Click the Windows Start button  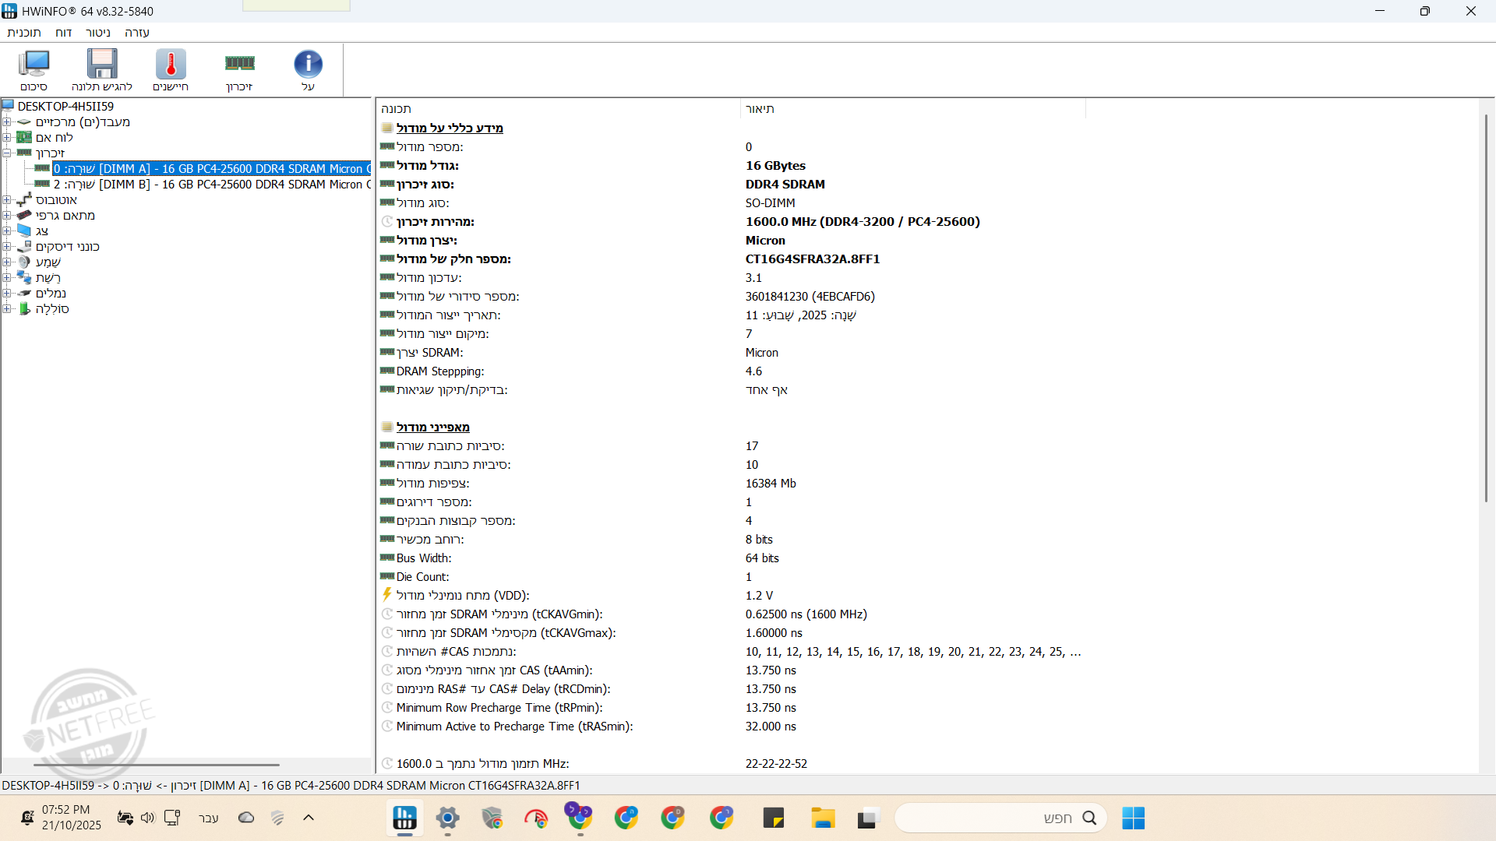(1133, 818)
